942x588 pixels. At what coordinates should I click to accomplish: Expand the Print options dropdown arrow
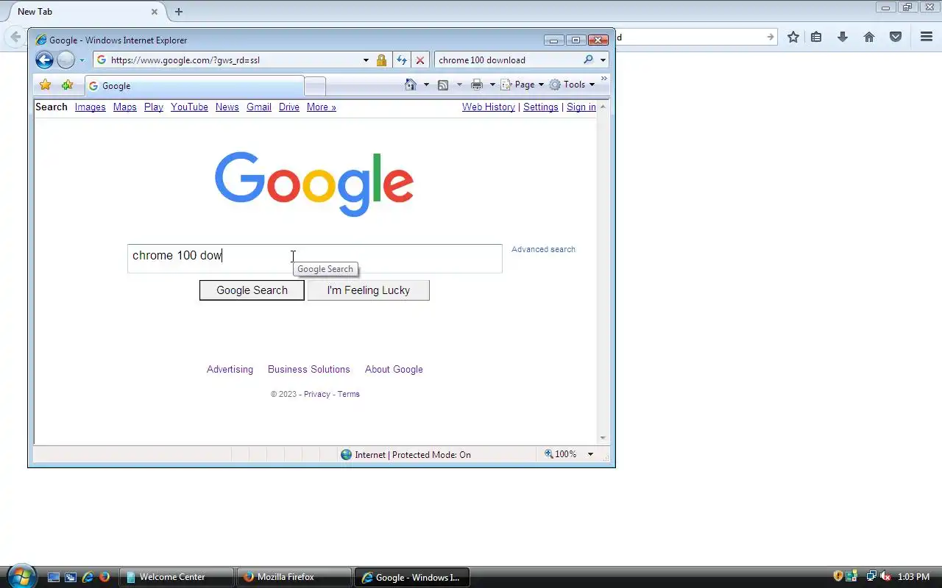click(492, 85)
